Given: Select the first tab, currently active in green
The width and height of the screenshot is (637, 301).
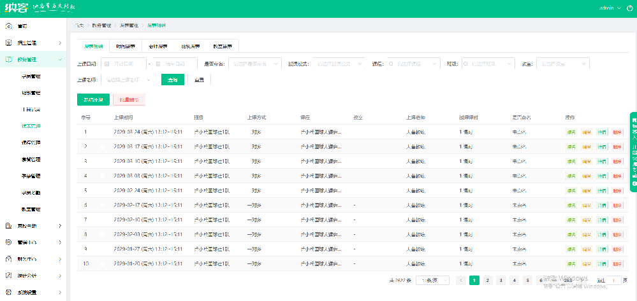Looking at the screenshot, I should tap(93, 46).
